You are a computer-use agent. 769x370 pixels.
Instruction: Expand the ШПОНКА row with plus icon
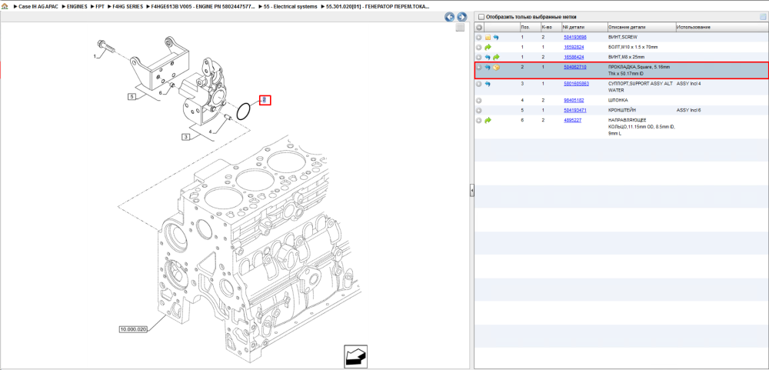(479, 101)
